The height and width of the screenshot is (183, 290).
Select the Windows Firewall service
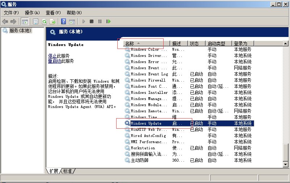click(189, 80)
